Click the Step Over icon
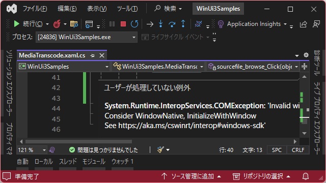Viewport: 326px width, 183px height. (x=172, y=24)
